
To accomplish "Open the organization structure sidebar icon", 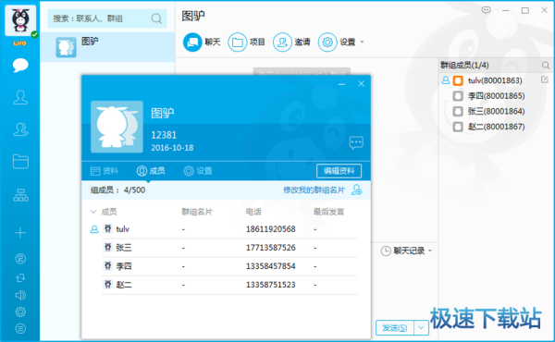I will pos(20,195).
